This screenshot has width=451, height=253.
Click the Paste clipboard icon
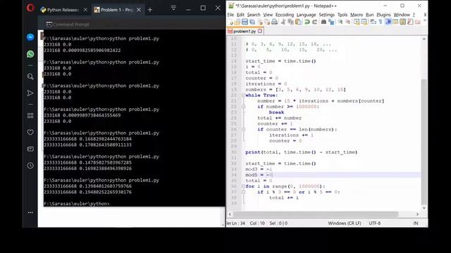(x=298, y=22)
